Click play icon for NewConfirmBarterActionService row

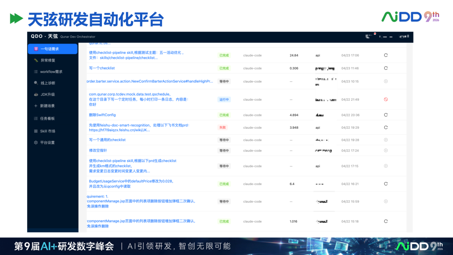[x=386, y=81]
